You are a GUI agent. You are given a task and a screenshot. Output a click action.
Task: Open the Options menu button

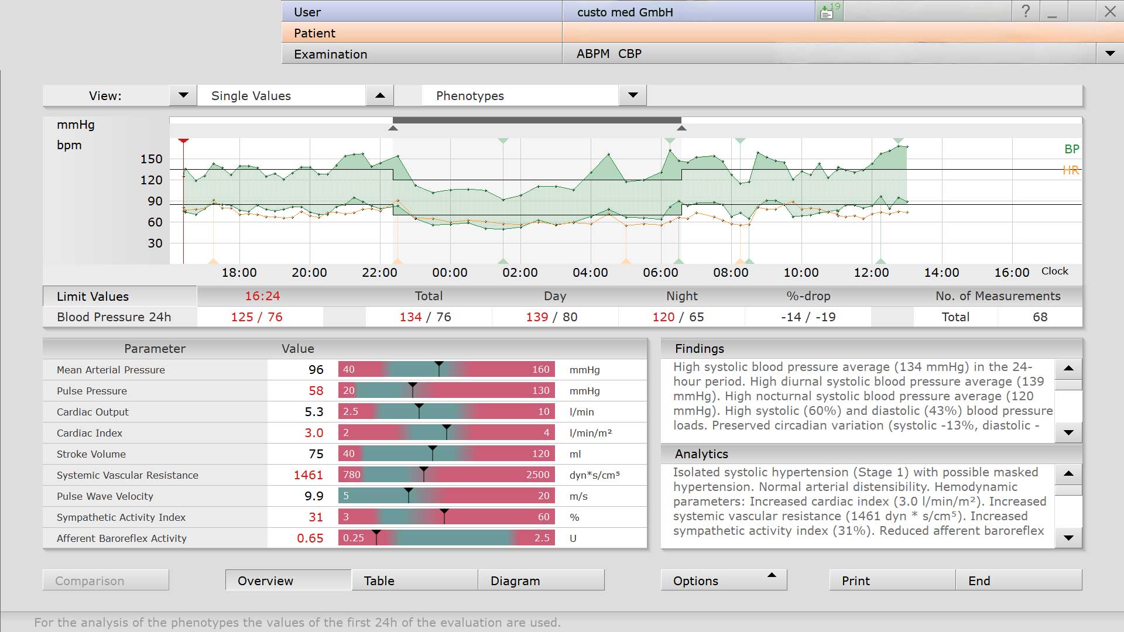(x=724, y=580)
